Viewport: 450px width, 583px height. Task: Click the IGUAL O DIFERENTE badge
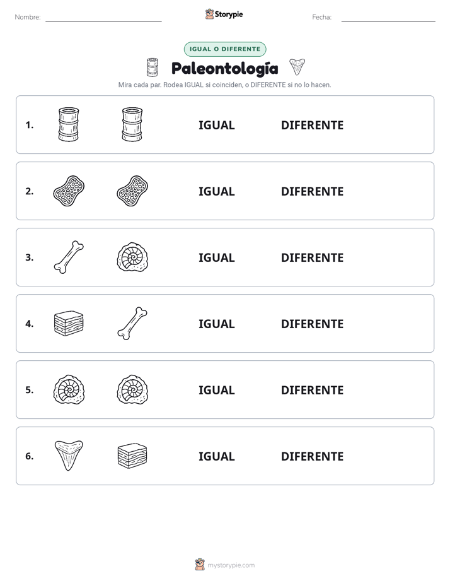[x=225, y=49]
